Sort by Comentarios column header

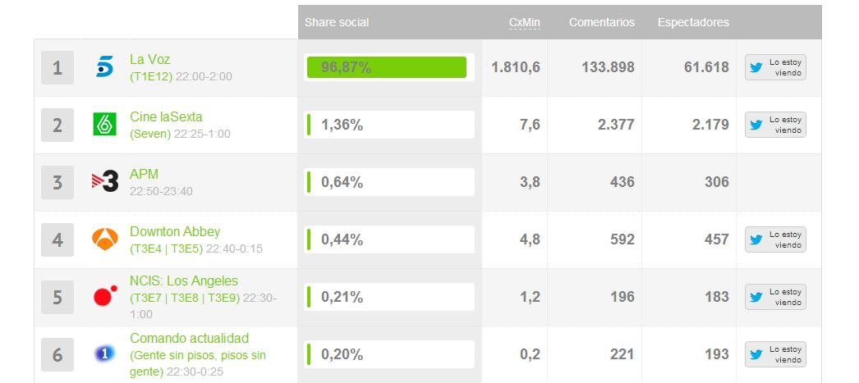coord(601,22)
